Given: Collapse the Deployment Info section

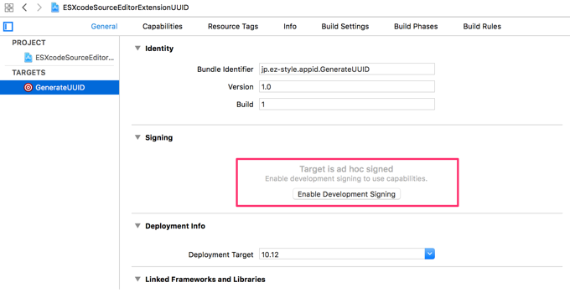Looking at the screenshot, I should tap(137, 226).
